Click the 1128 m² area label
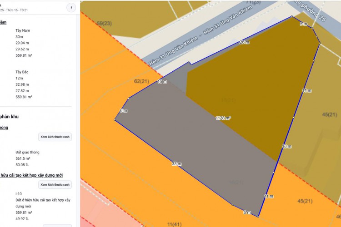Viewport: 341px width, 227px height. coord(223,118)
